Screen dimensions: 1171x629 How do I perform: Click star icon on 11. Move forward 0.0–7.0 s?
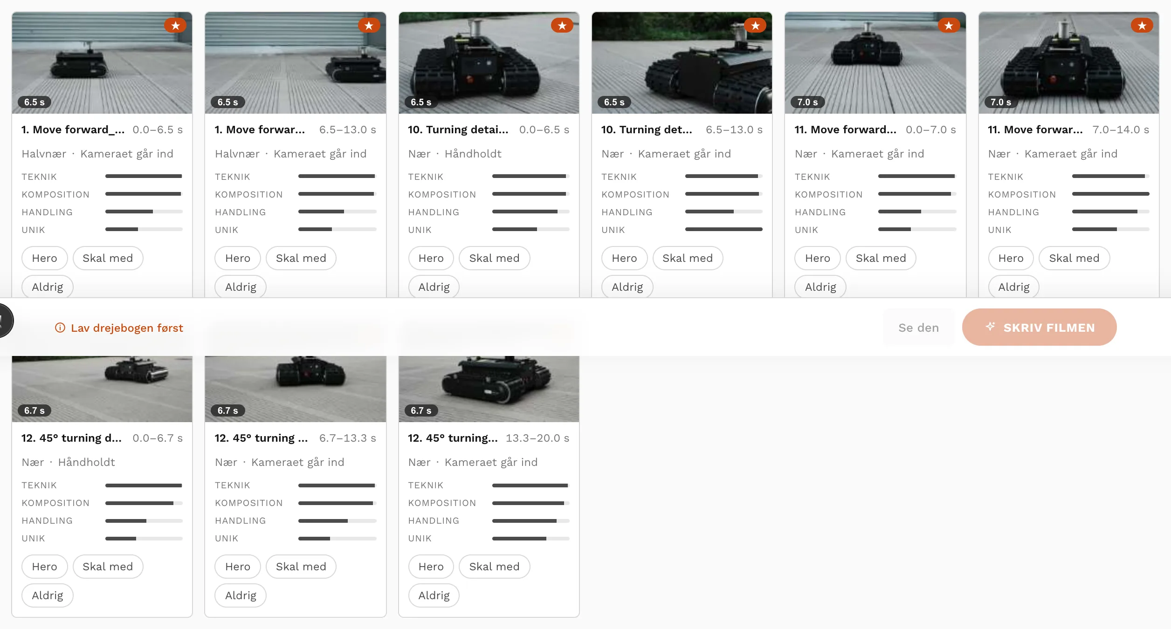[x=949, y=26]
